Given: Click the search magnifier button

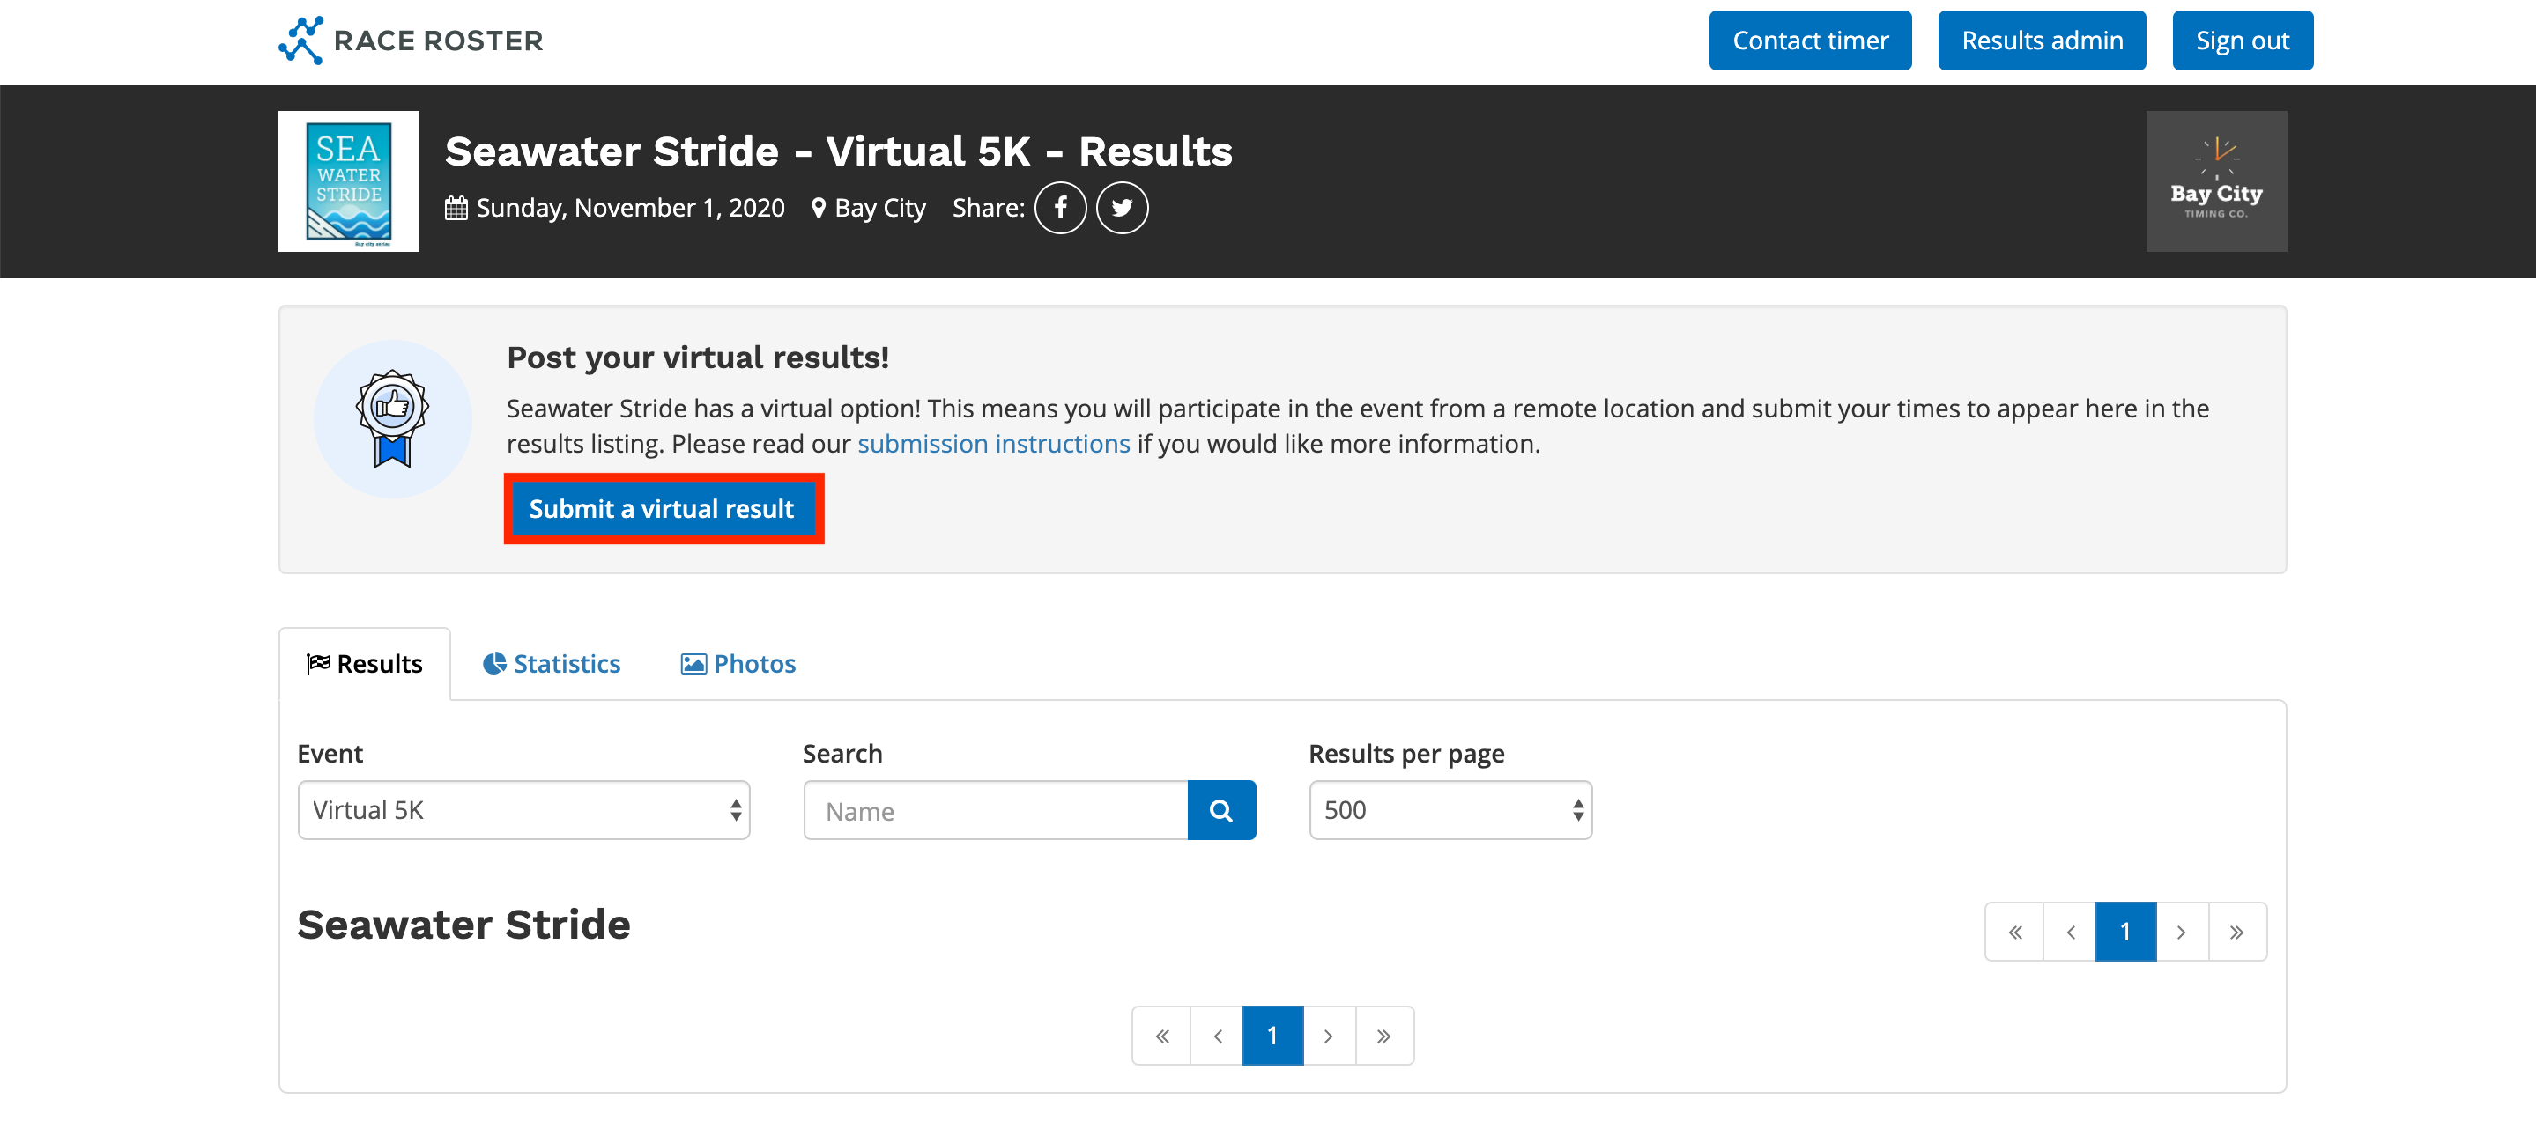Looking at the screenshot, I should pos(1220,810).
